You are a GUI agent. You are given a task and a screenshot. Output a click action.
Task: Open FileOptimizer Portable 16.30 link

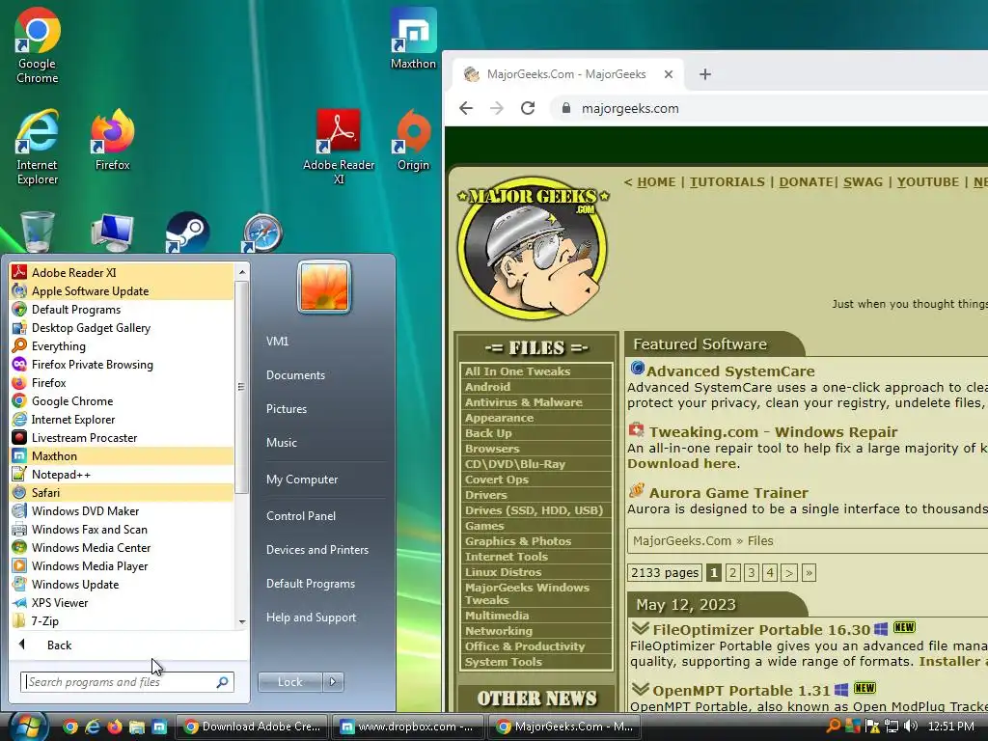pos(761,629)
